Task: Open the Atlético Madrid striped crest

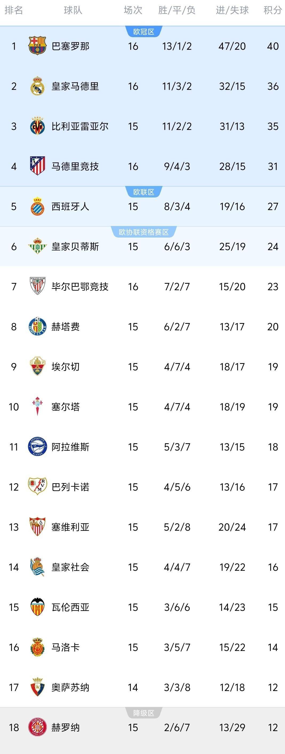Action: [37, 166]
